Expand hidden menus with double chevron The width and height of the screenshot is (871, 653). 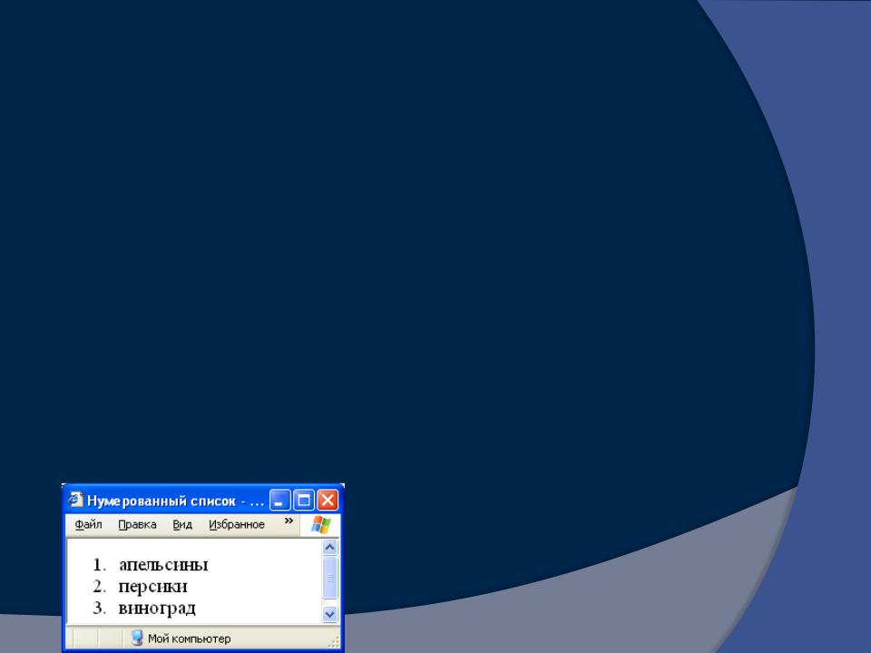pos(289,521)
